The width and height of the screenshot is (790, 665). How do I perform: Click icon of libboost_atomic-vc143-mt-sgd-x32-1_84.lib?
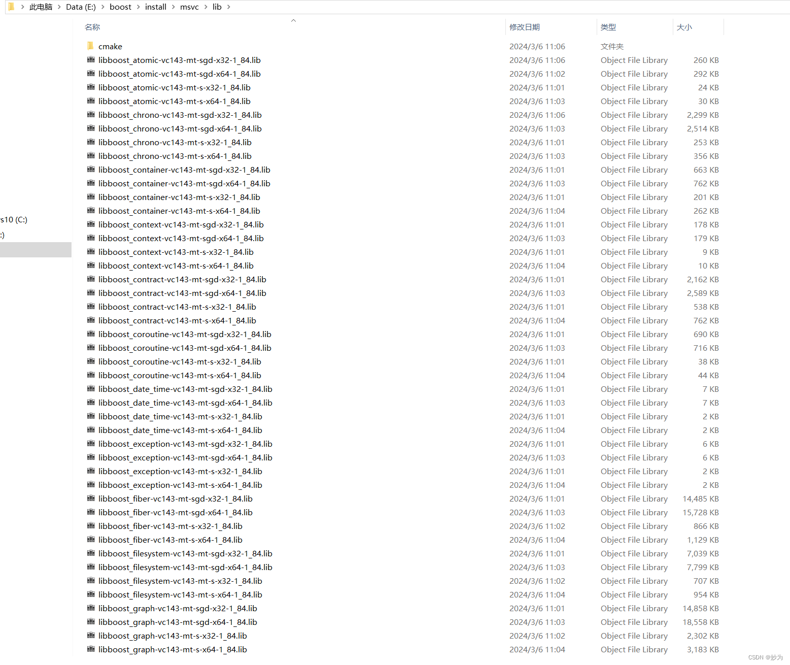(91, 59)
